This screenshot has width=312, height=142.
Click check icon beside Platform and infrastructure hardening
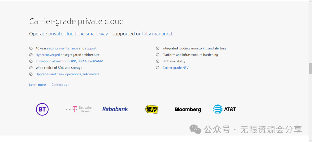click(158, 55)
